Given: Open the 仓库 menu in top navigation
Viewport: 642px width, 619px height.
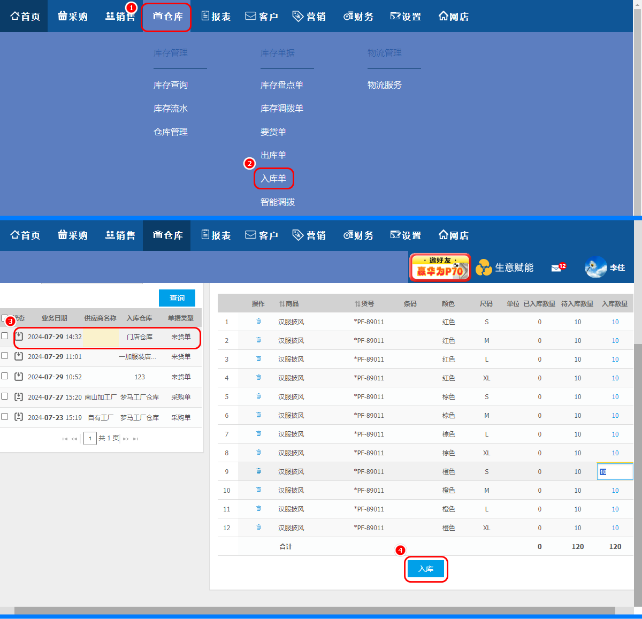Looking at the screenshot, I should (167, 17).
